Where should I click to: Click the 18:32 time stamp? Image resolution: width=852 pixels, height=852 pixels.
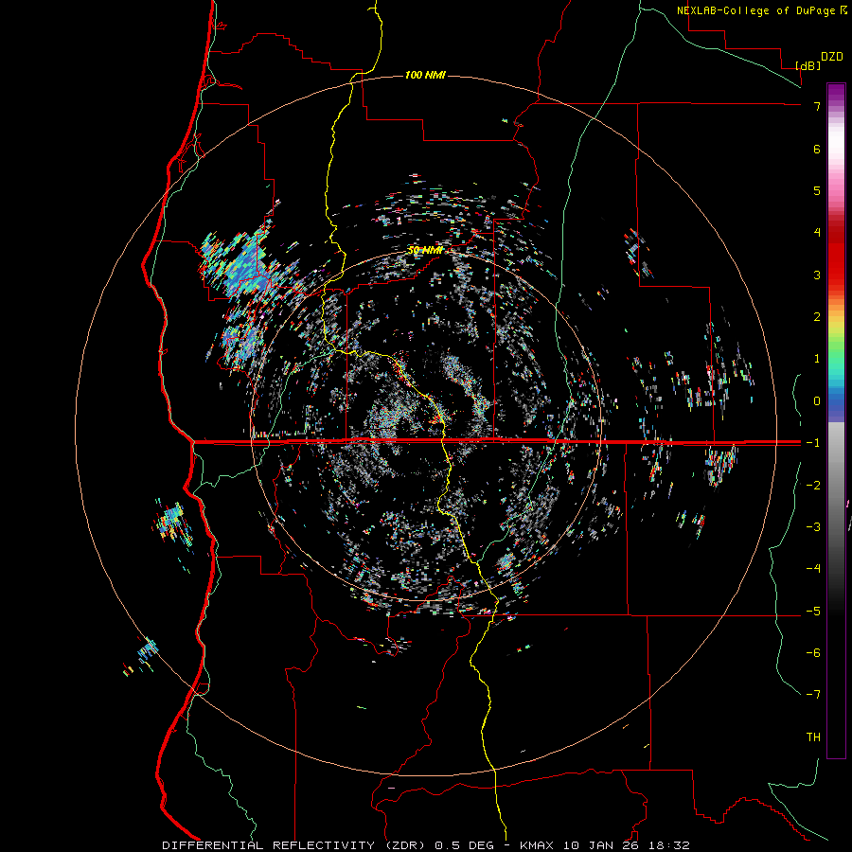pyautogui.click(x=671, y=845)
